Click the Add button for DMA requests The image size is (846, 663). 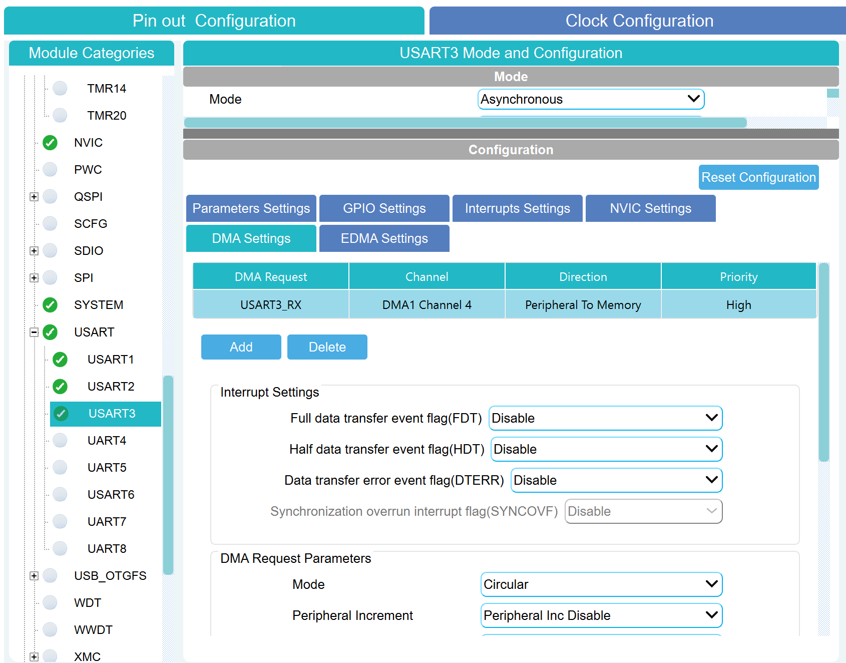tap(241, 347)
